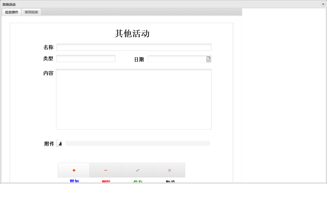Image resolution: width=327 pixels, height=204 pixels.
Task: Click the attachment file path bar
Action: (x=137, y=143)
